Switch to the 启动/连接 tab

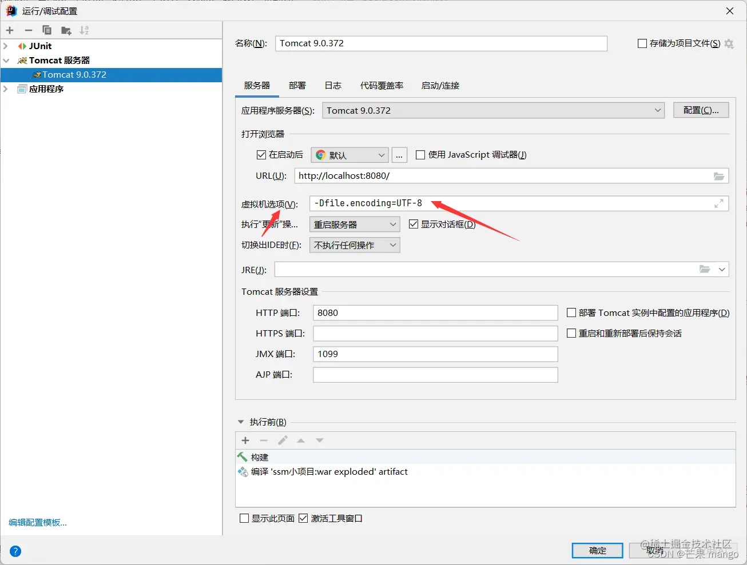tap(440, 86)
